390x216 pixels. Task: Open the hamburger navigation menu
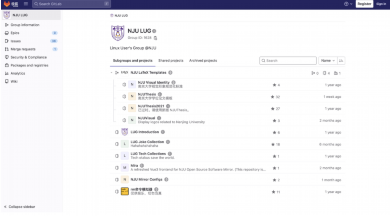[x=26, y=4]
